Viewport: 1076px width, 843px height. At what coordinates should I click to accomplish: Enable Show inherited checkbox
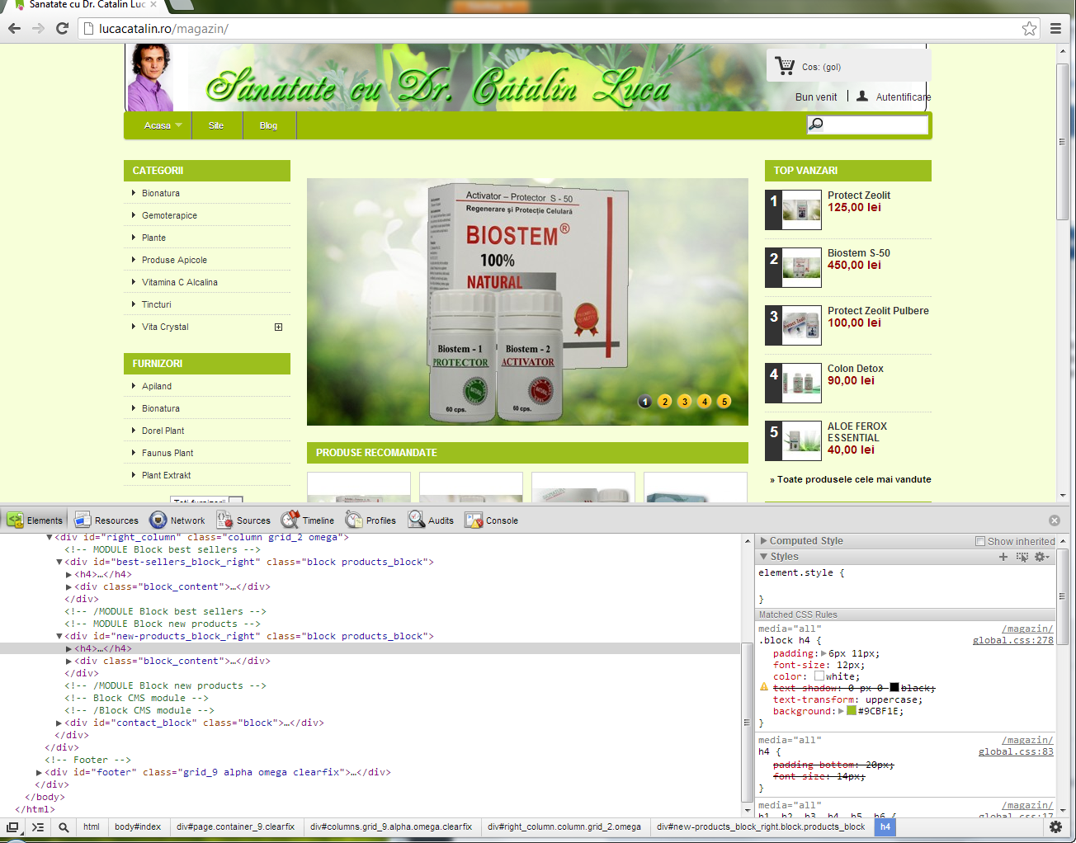tap(980, 541)
